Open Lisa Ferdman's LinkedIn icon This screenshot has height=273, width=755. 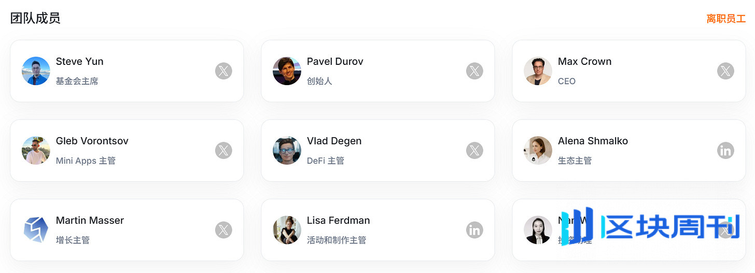click(474, 230)
